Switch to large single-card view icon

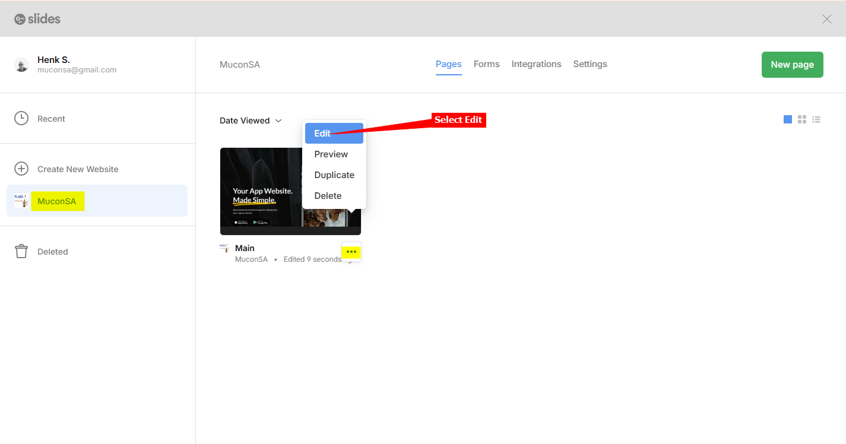point(787,119)
